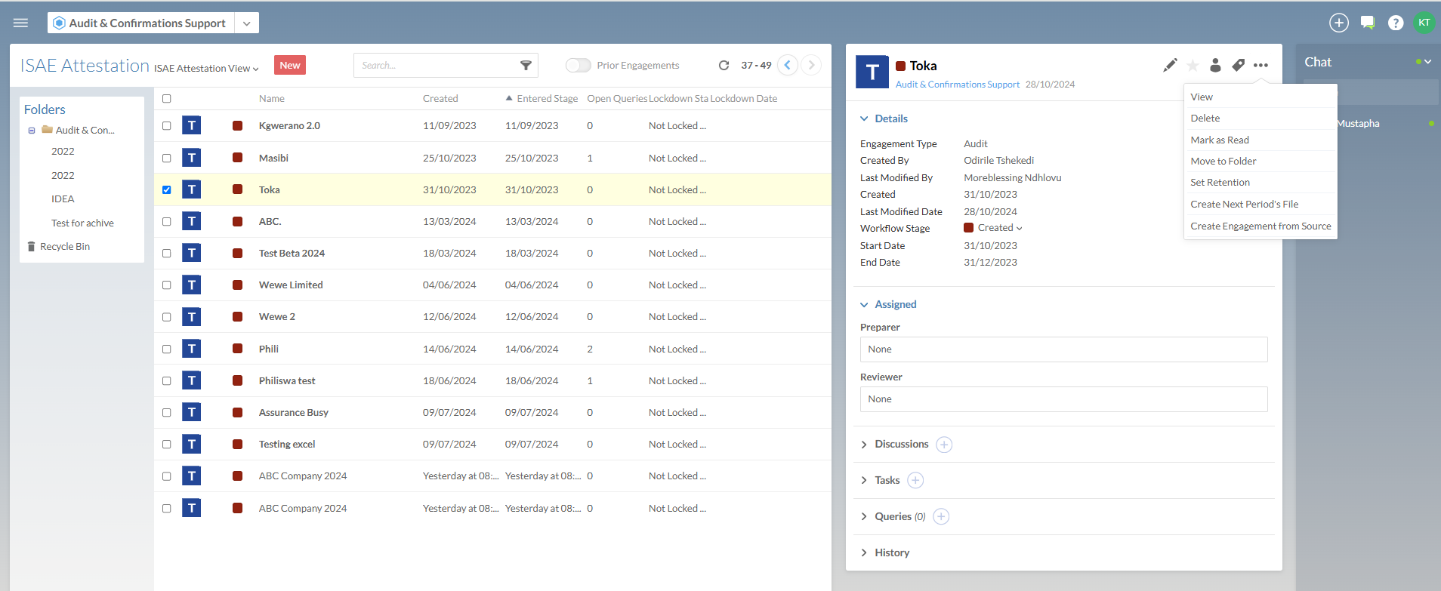Open the assign user person icon

click(x=1215, y=66)
